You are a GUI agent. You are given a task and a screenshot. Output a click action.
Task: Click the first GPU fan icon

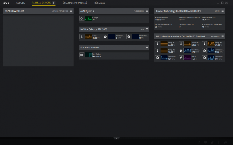pyautogui.click(x=105, y=37)
